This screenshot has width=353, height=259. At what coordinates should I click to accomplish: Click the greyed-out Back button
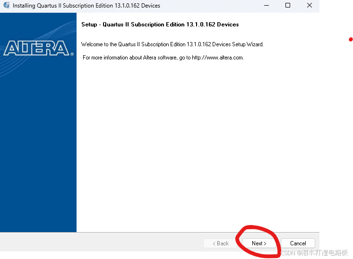220,243
